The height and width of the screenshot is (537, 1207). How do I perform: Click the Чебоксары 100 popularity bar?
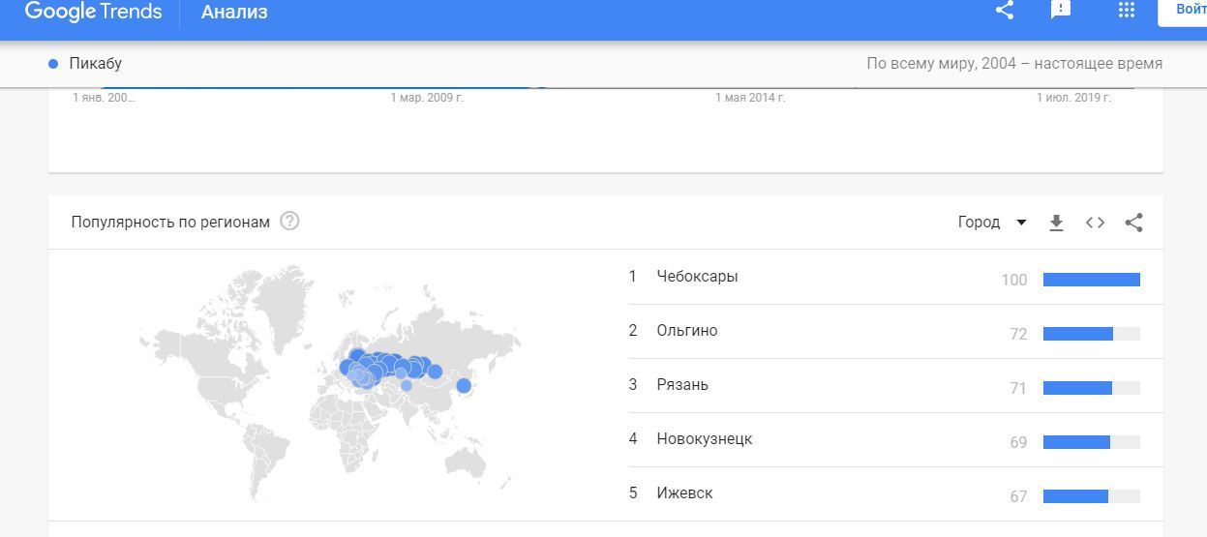(1091, 280)
